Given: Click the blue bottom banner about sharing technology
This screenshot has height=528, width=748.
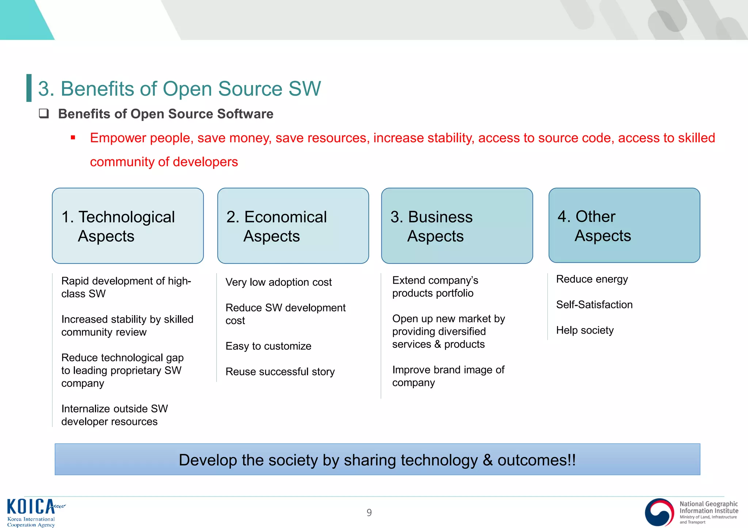Looking at the screenshot, I should [377, 459].
